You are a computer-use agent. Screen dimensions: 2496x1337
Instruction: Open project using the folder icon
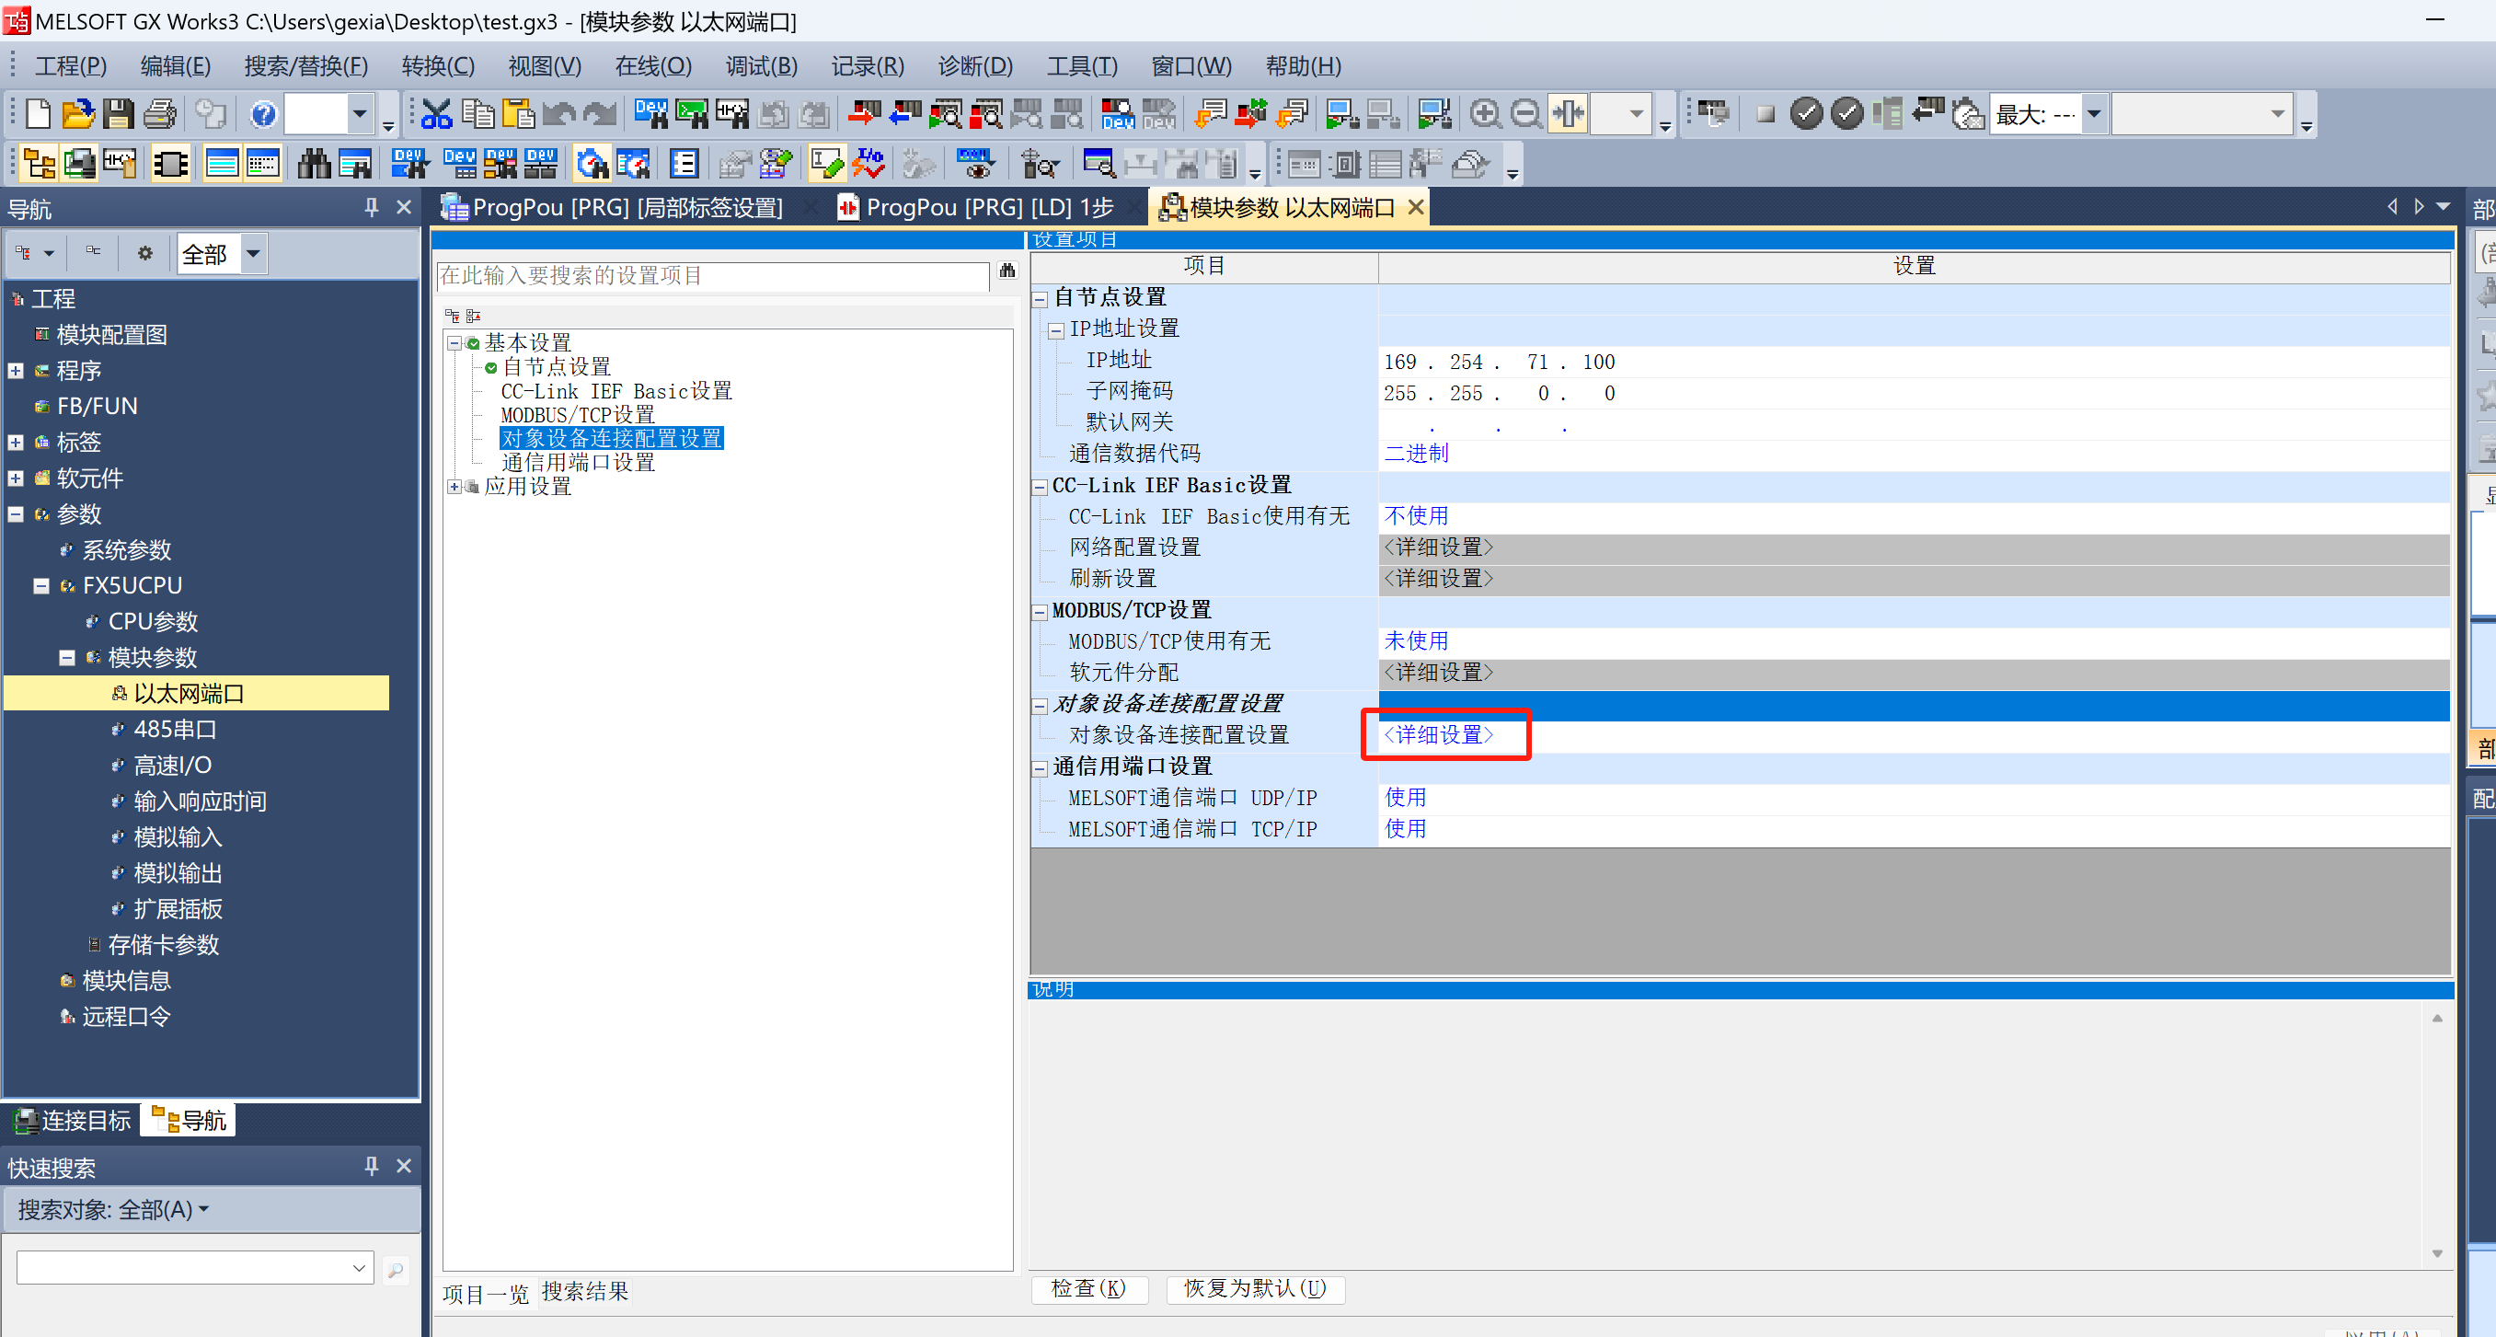click(x=78, y=114)
